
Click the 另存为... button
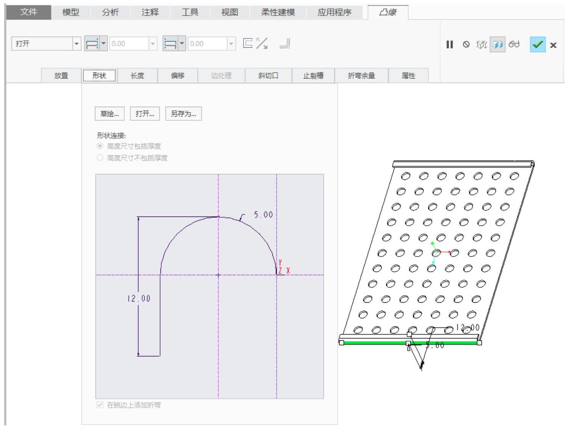[x=183, y=114]
